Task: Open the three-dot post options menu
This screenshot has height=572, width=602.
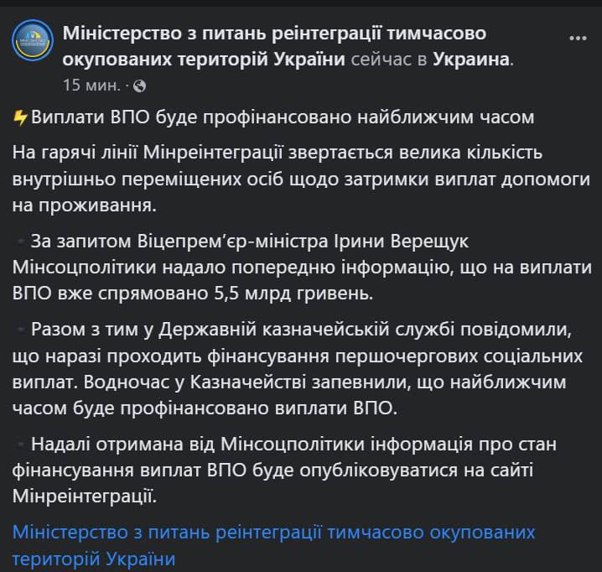Action: tap(578, 39)
